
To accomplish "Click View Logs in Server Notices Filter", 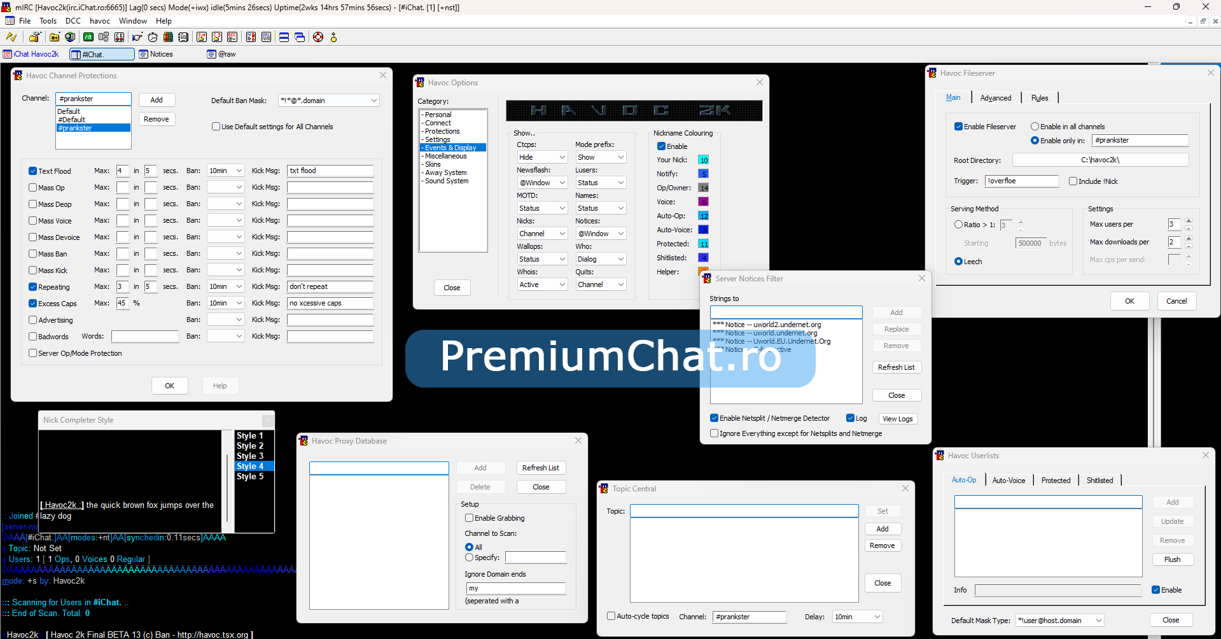I will (x=897, y=419).
